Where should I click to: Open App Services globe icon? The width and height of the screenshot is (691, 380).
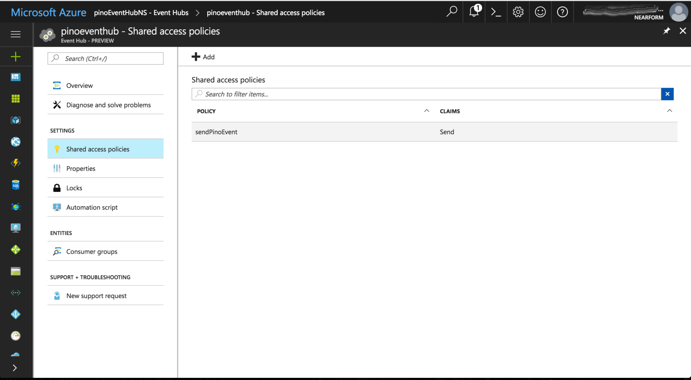point(16,142)
